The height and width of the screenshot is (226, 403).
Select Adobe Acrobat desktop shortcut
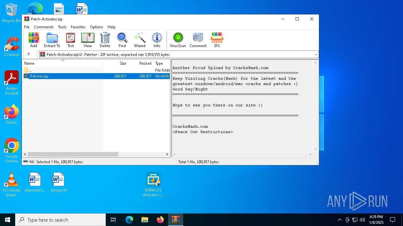point(12,83)
